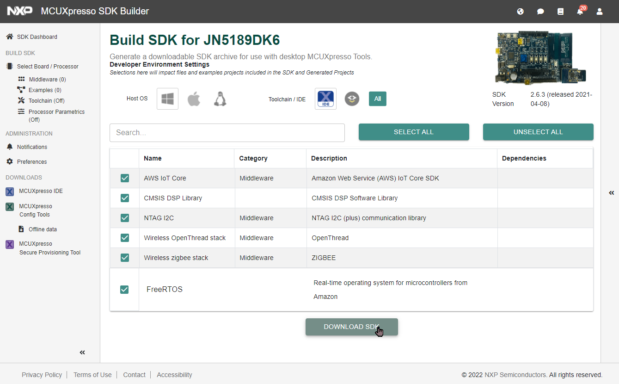Click the Middleware grid icon
This screenshot has width=619, height=384.
point(21,79)
